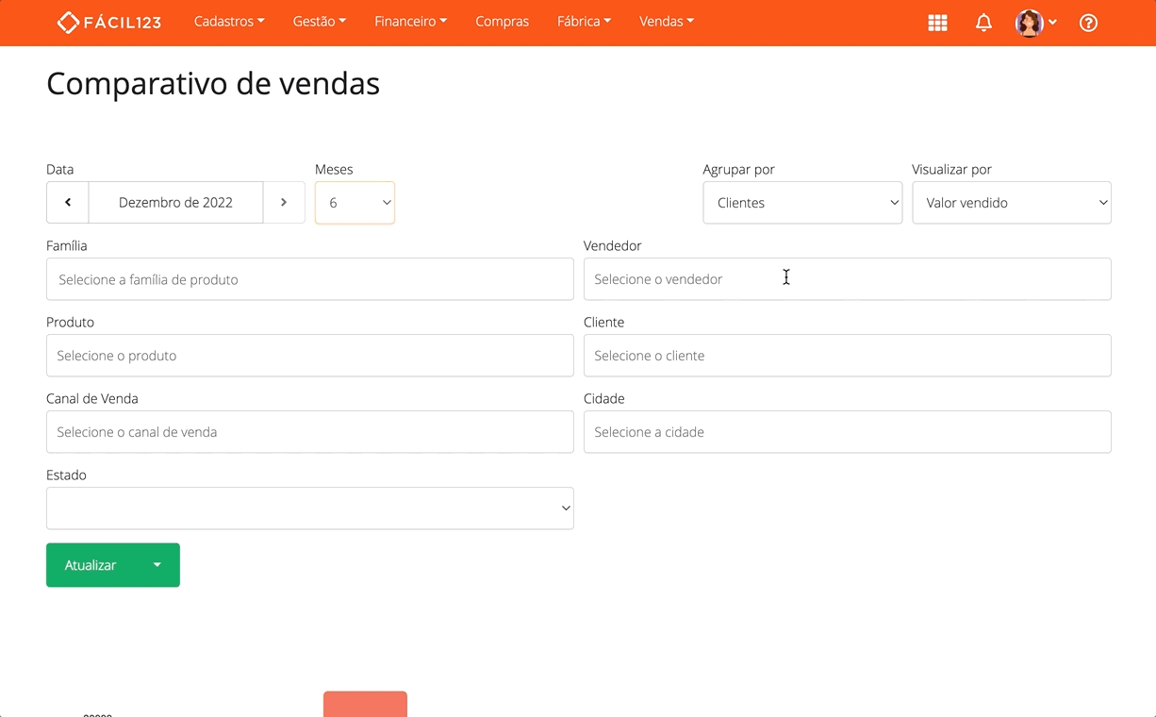1156x717 pixels.
Task: Open the Visualizar por dropdown set to Valor vendido
Action: (x=1011, y=202)
